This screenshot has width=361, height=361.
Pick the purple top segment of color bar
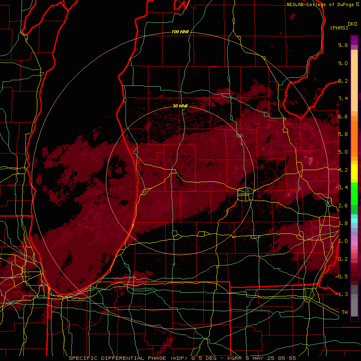[354, 40]
